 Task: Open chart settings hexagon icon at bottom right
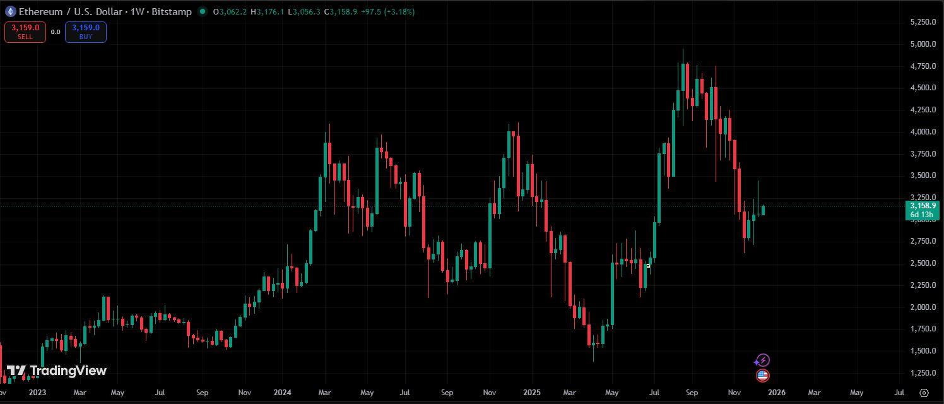924,393
